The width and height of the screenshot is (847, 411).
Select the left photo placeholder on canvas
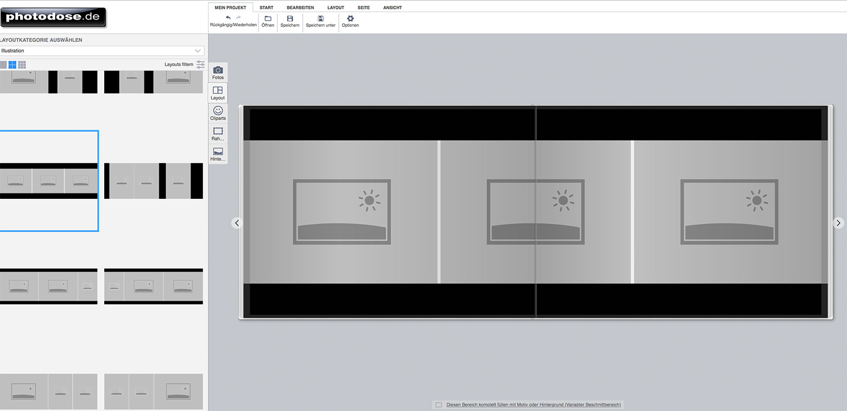click(341, 212)
